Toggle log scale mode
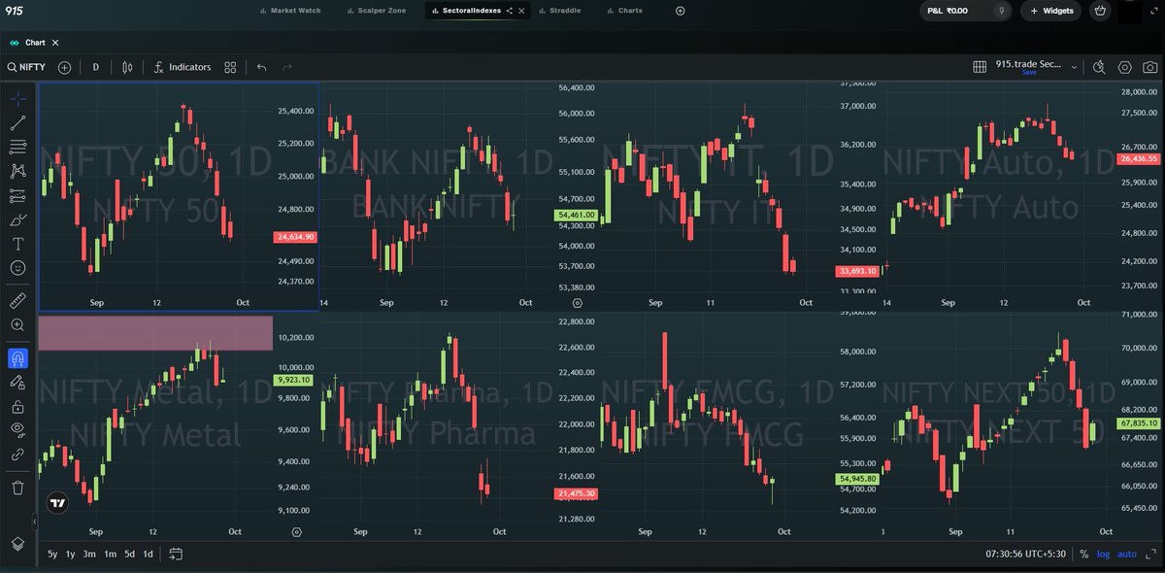Image resolution: width=1165 pixels, height=573 pixels. point(1103,554)
